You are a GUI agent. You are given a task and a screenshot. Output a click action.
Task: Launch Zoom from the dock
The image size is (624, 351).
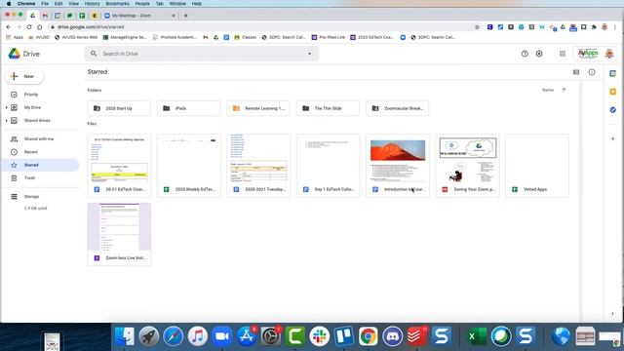tap(221, 336)
